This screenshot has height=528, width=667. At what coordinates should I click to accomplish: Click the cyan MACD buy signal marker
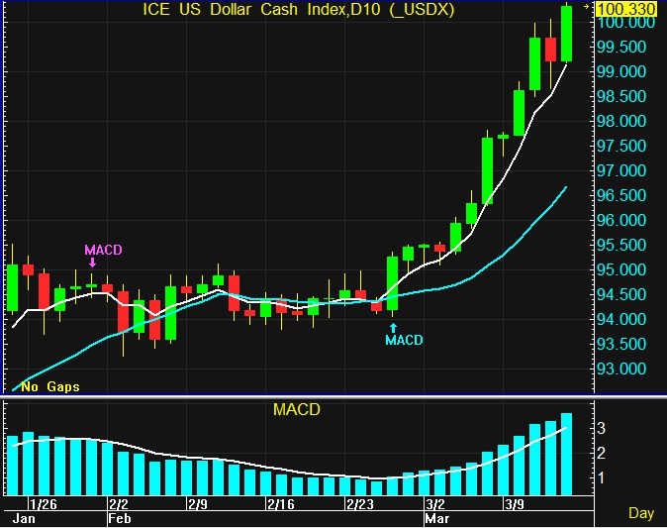tap(404, 335)
